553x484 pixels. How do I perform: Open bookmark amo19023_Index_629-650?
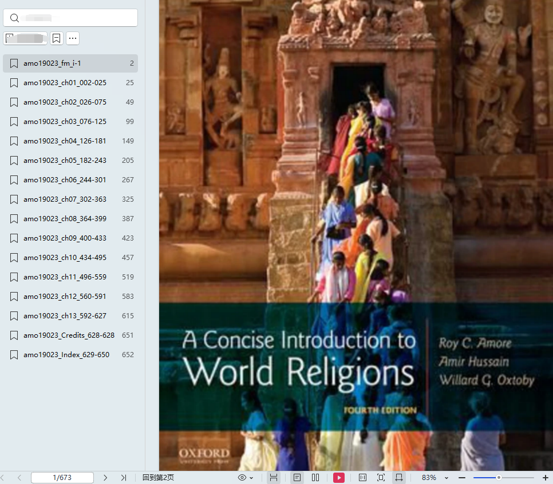click(x=70, y=354)
